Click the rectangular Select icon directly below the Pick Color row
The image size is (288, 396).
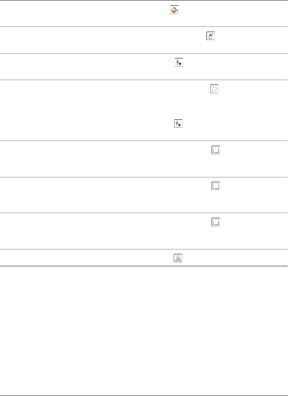point(216,150)
